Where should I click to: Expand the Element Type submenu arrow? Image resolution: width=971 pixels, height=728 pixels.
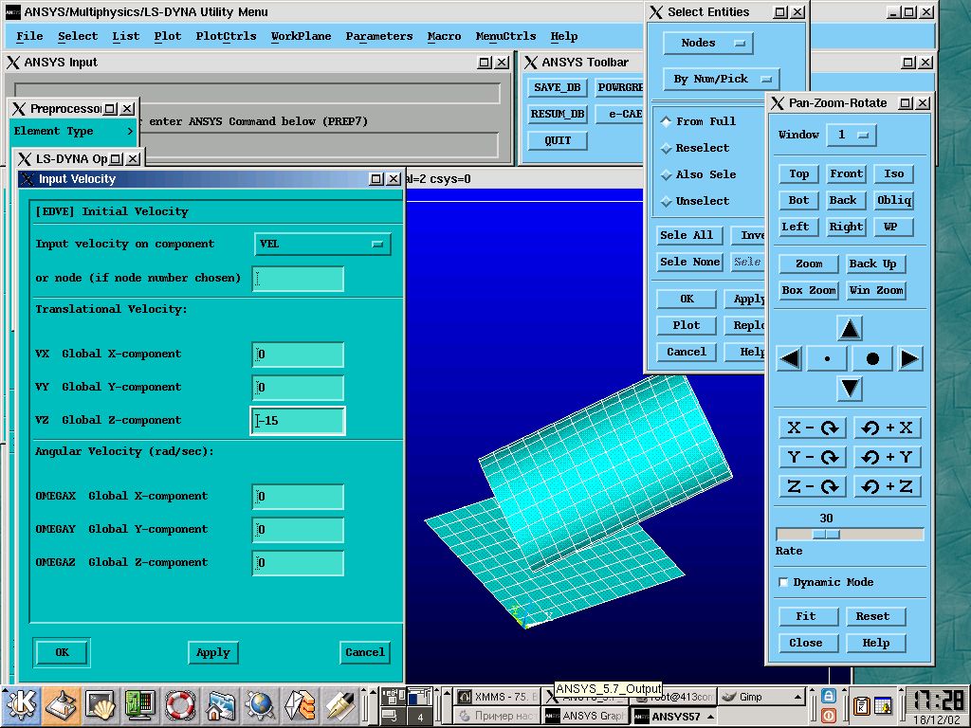click(x=130, y=131)
